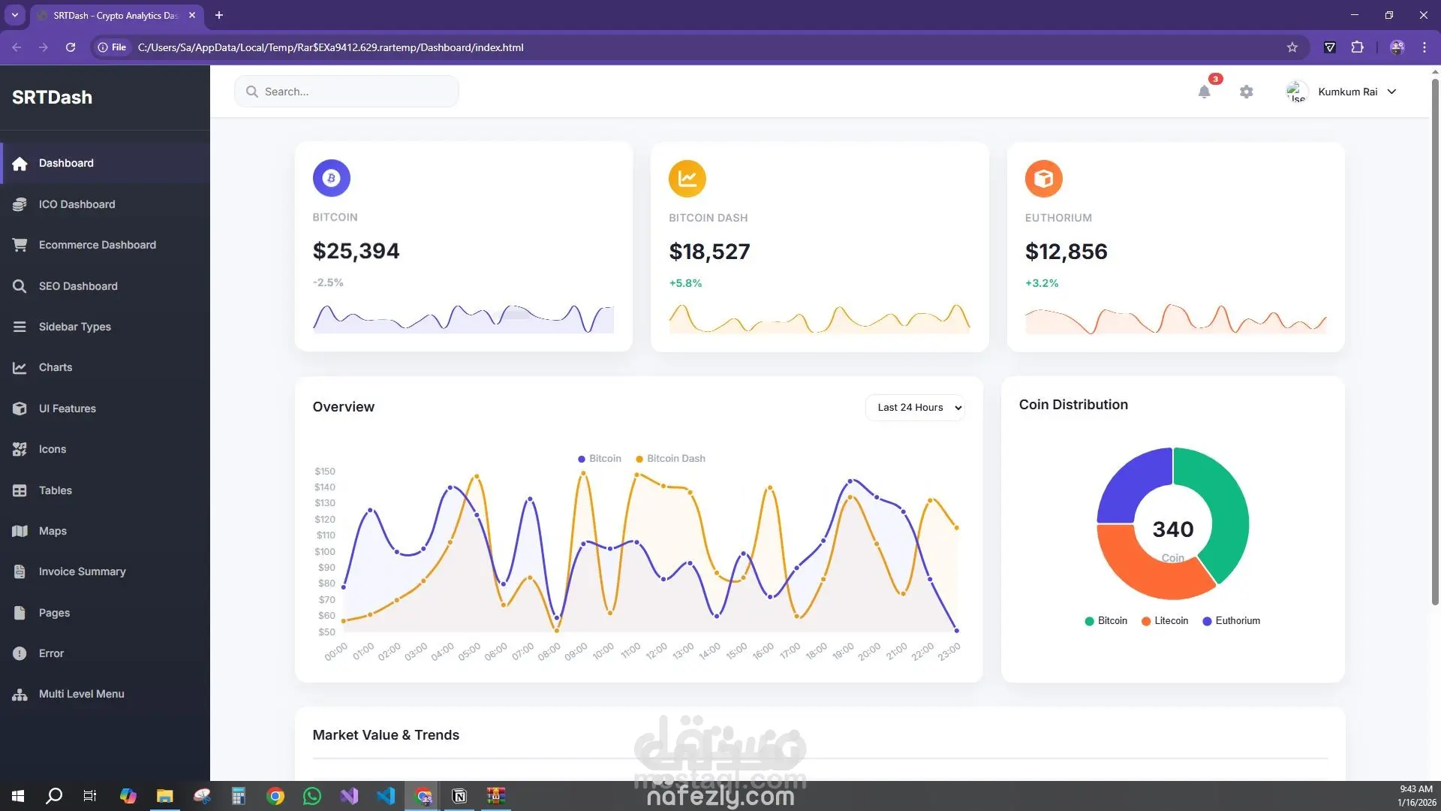The width and height of the screenshot is (1441, 811).
Task: Open the browser tab search dropdown arrow
Action: coord(14,15)
